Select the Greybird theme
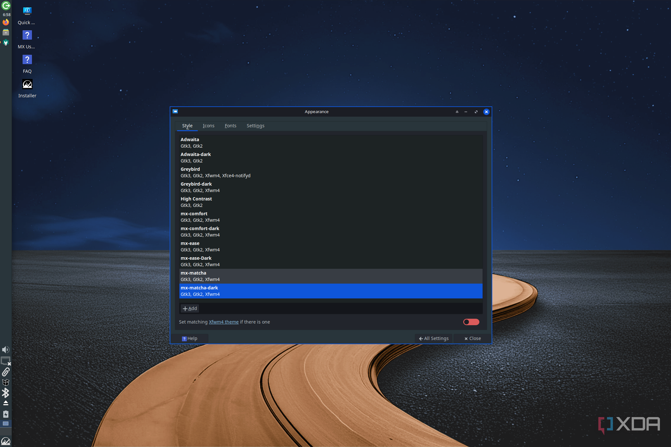 pyautogui.click(x=331, y=172)
